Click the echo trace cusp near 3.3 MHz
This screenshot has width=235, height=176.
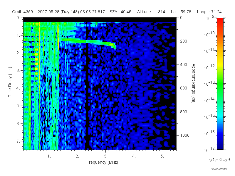(114, 46)
